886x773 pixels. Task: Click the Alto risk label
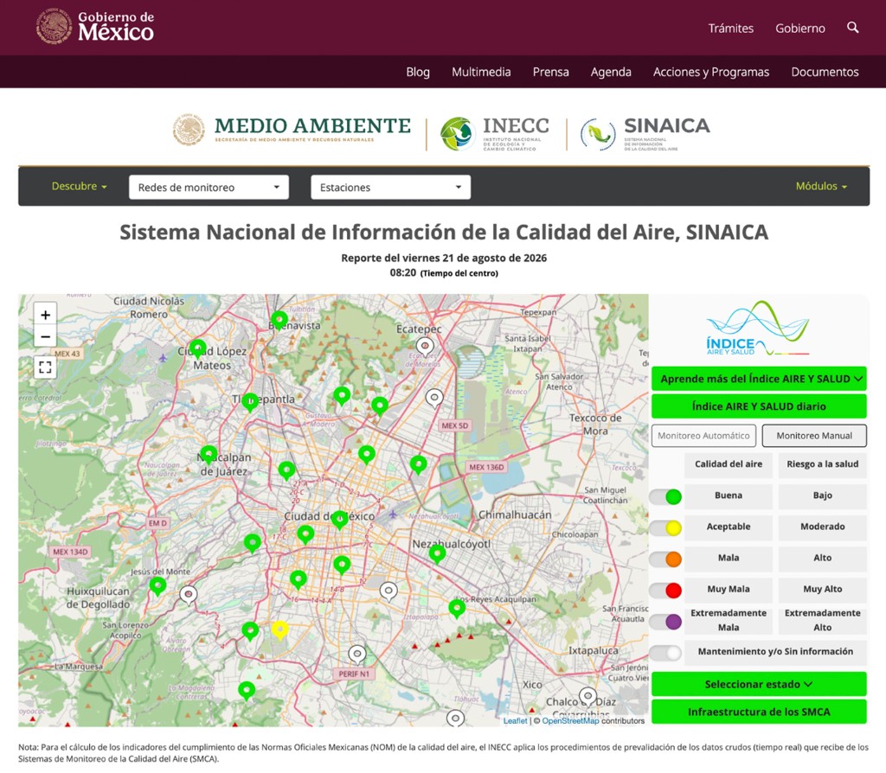[x=822, y=558]
